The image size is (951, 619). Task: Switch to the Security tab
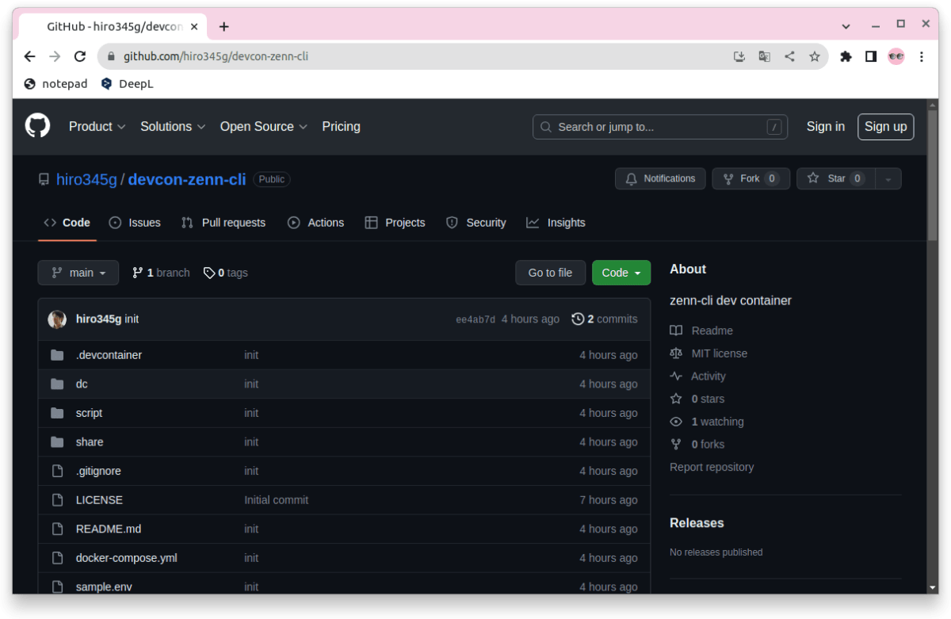(x=475, y=223)
